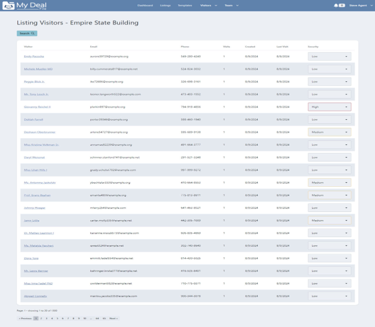
Task: Click the Visitor column header
Action: pyautogui.click(x=28, y=47)
